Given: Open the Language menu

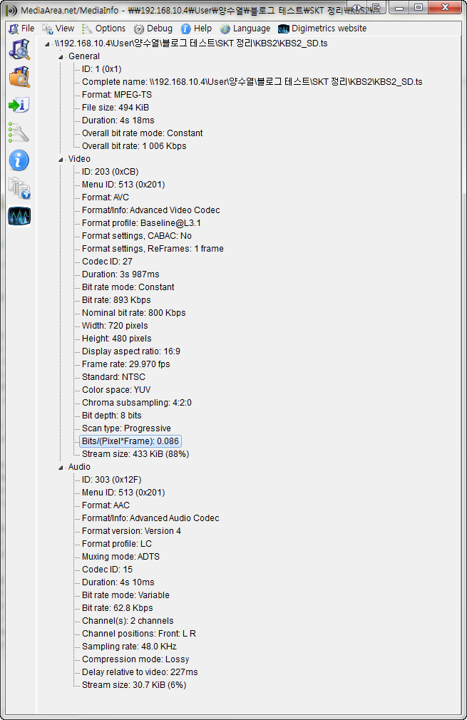Looking at the screenshot, I should 245,29.
